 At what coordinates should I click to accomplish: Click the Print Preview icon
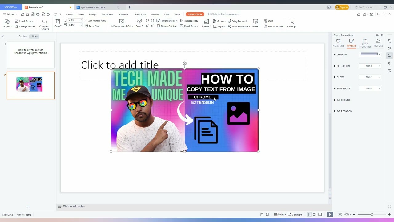pos(43,14)
